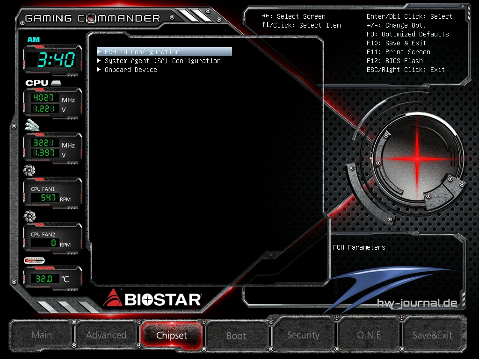Click the thermometer temperature icon
479x359 pixels.
coord(34,260)
